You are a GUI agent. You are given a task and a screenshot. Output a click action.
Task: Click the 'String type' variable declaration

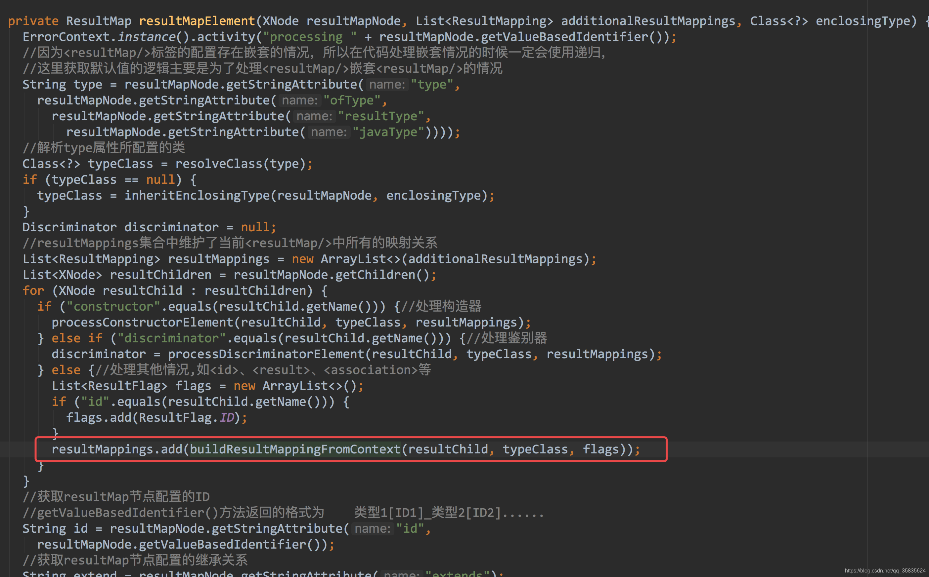[x=62, y=84]
